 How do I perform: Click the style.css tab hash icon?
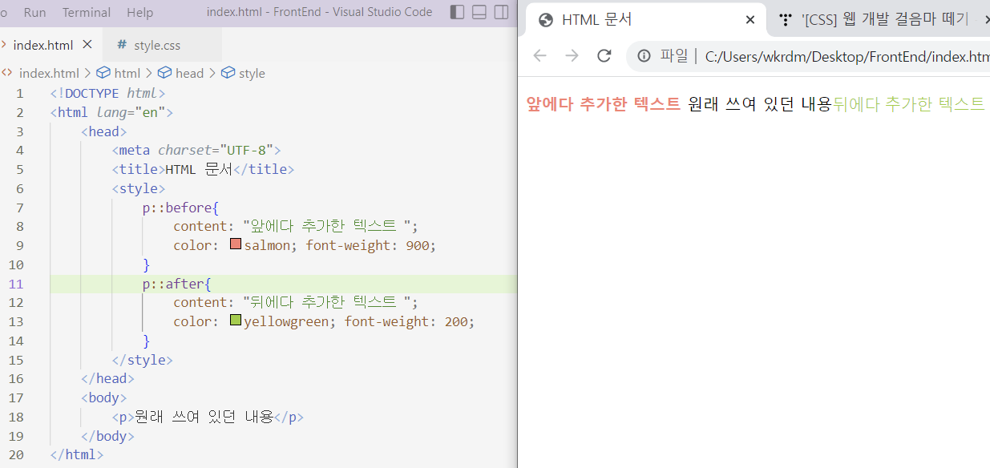pos(122,45)
